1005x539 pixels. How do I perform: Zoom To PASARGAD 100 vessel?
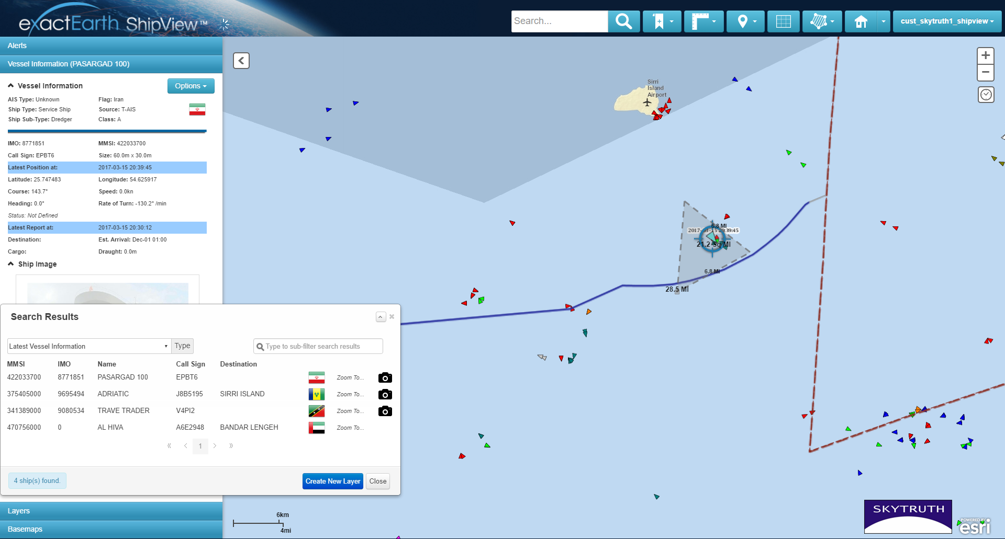point(350,377)
